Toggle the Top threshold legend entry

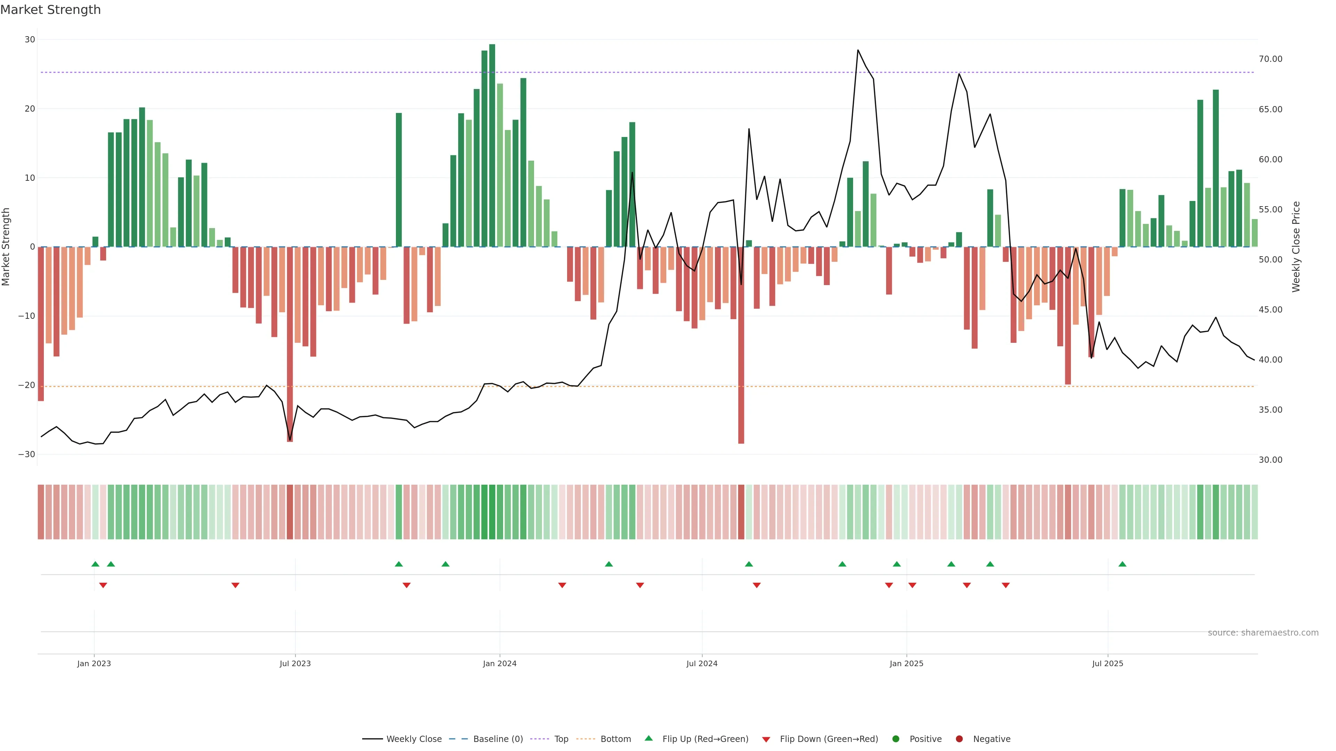[x=561, y=739]
